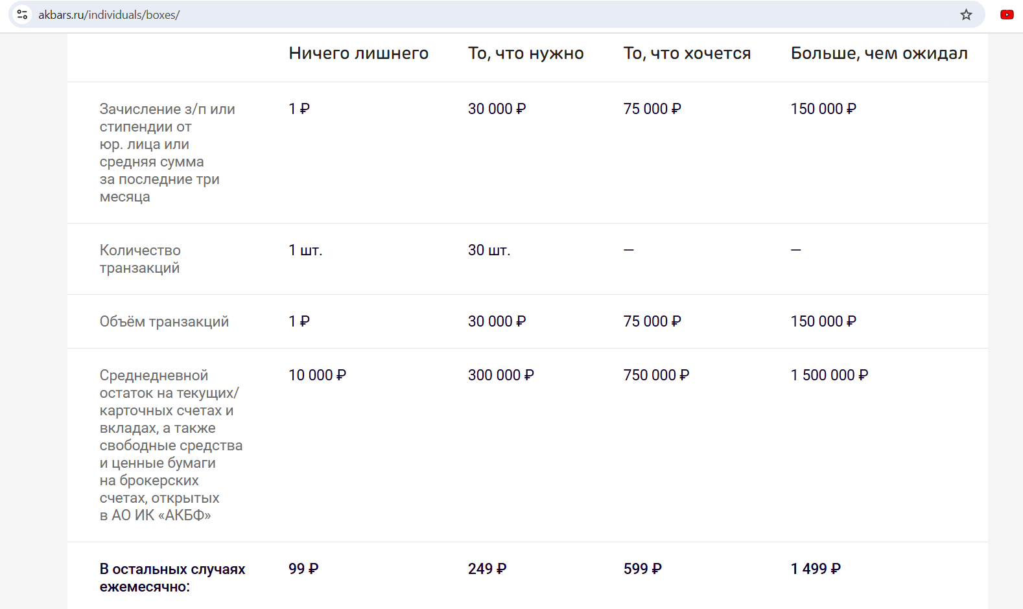Click the 30 шт. transactions count cell
Viewport: 1023px width, 609px height.
tap(489, 250)
